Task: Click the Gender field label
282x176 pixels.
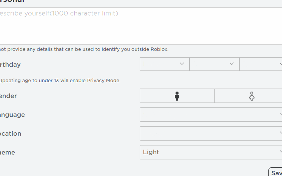Action: 8,96
